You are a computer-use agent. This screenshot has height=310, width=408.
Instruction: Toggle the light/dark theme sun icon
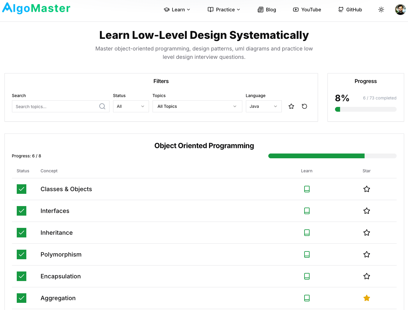pos(381,10)
